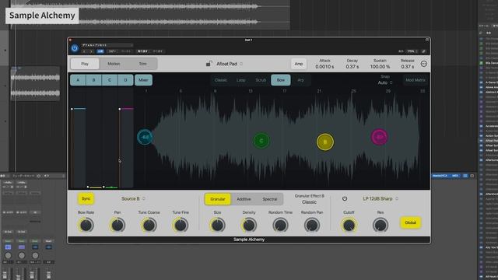Toggle the Mixer button
This screenshot has height=280, width=498.
pyautogui.click(x=143, y=80)
